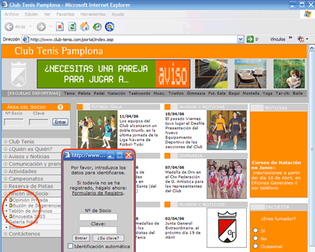Click the Yoga sports school link
This screenshot has width=315, height=252.
(x=267, y=93)
